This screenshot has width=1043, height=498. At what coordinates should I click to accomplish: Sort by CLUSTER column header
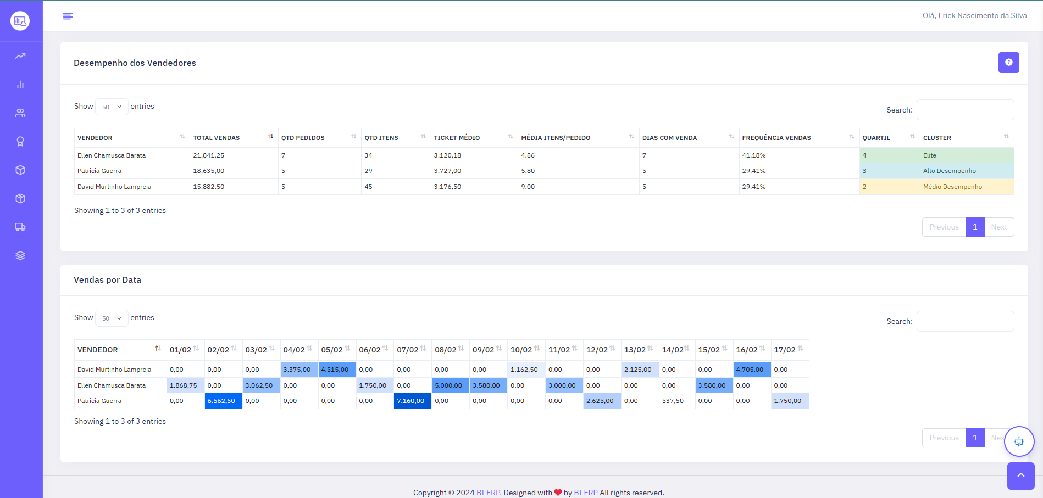click(x=966, y=138)
